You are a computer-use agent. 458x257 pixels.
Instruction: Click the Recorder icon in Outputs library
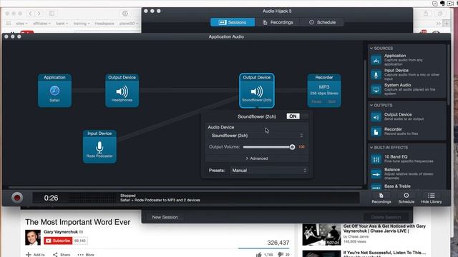coord(376,131)
